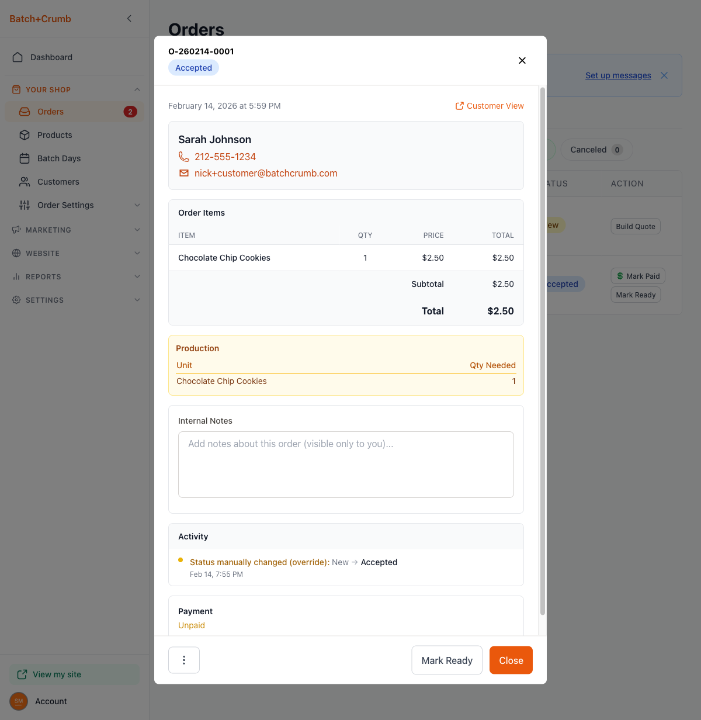
Task: Click the Products box icon in sidebar
Action: tap(25, 135)
